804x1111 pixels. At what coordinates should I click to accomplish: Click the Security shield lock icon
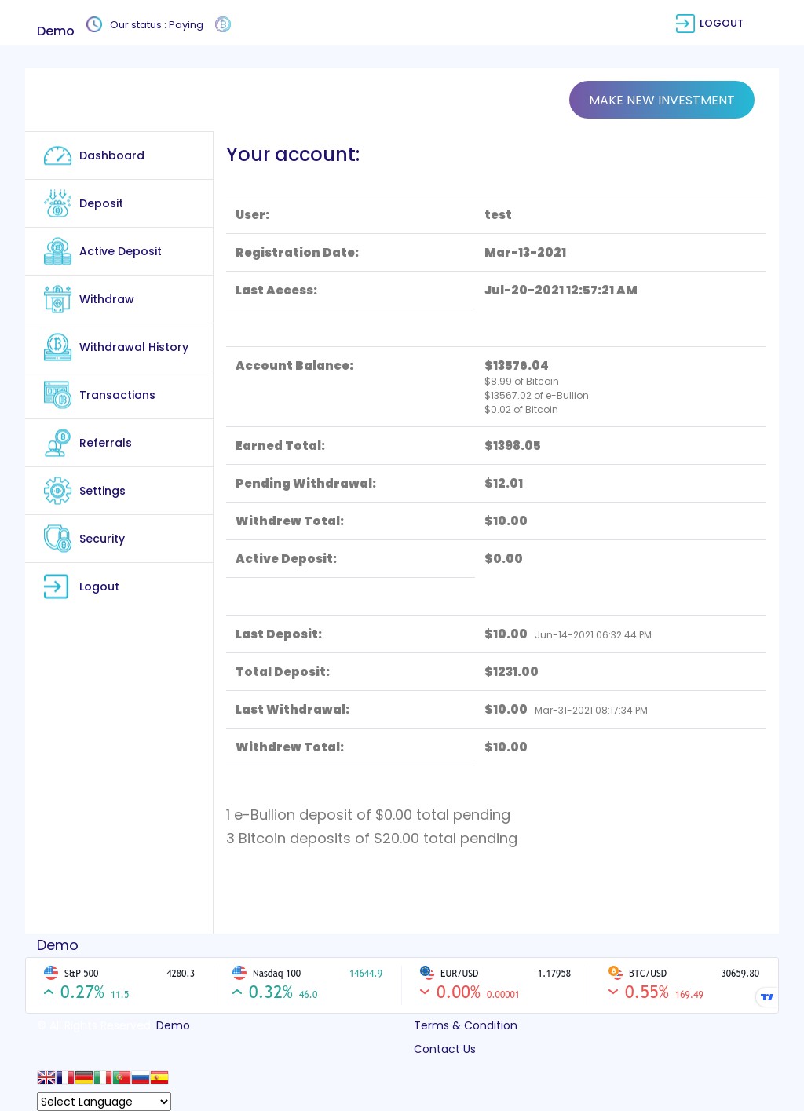pos(57,539)
